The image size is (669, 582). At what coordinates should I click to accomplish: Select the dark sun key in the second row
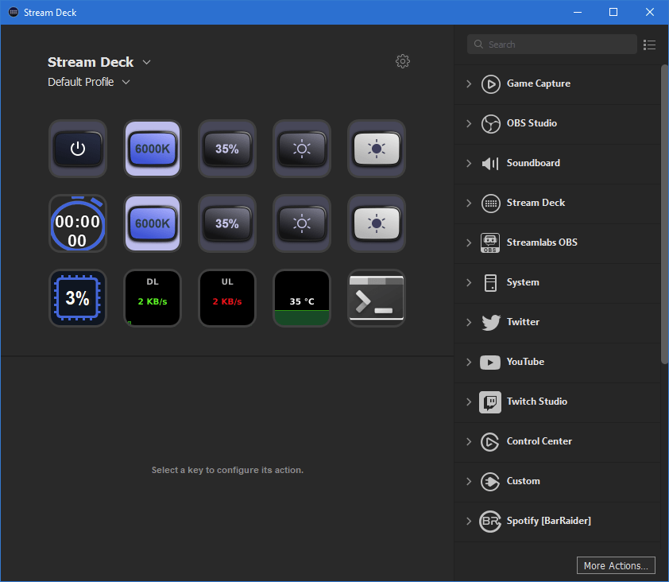302,223
